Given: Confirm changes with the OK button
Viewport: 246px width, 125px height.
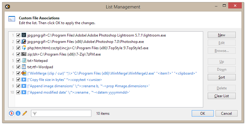Looking at the screenshot, I should tap(203, 114).
